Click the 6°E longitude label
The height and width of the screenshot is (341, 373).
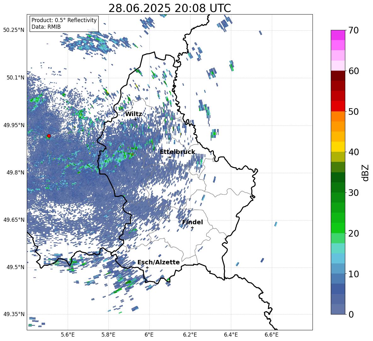[149, 335]
